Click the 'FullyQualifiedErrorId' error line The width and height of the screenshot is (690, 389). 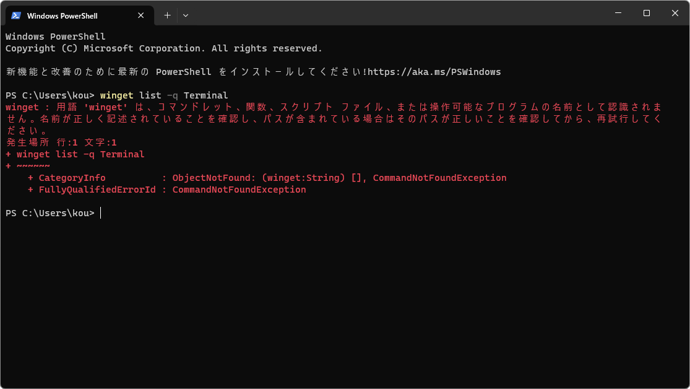167,190
